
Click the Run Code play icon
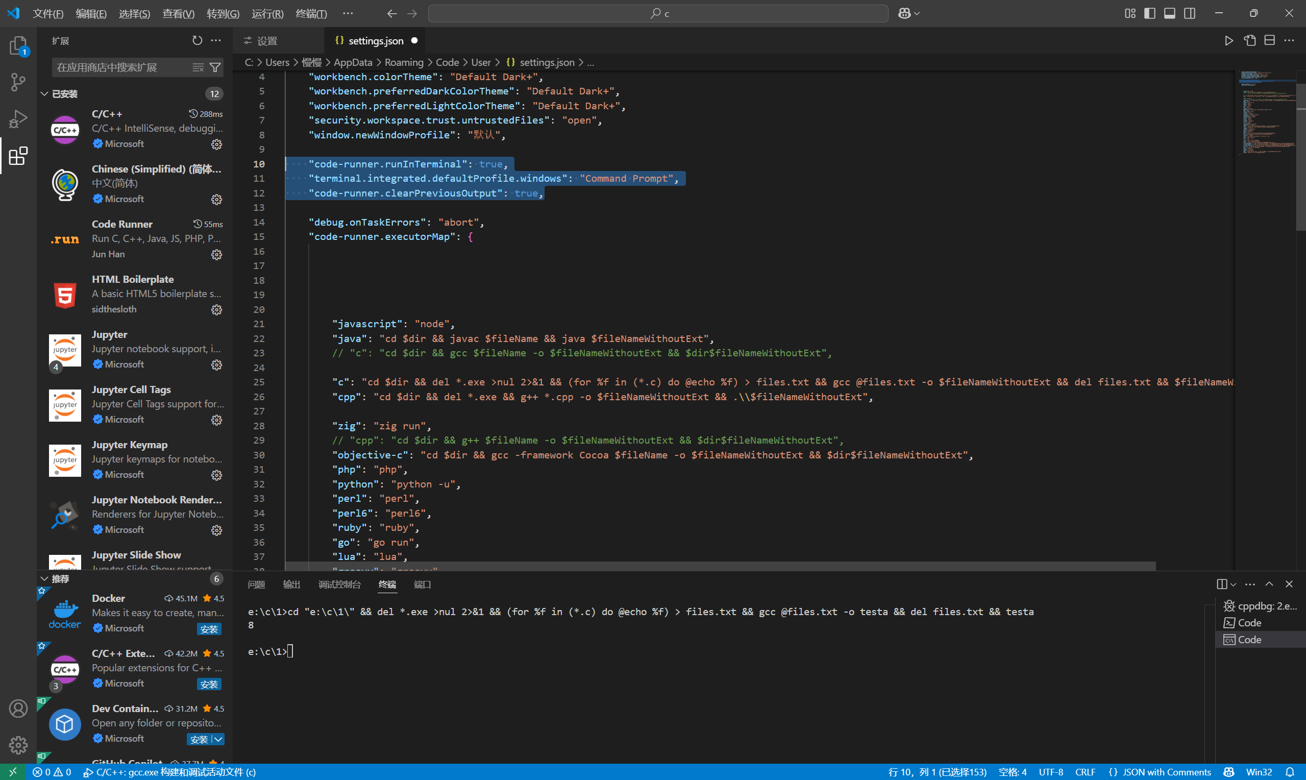1229,40
